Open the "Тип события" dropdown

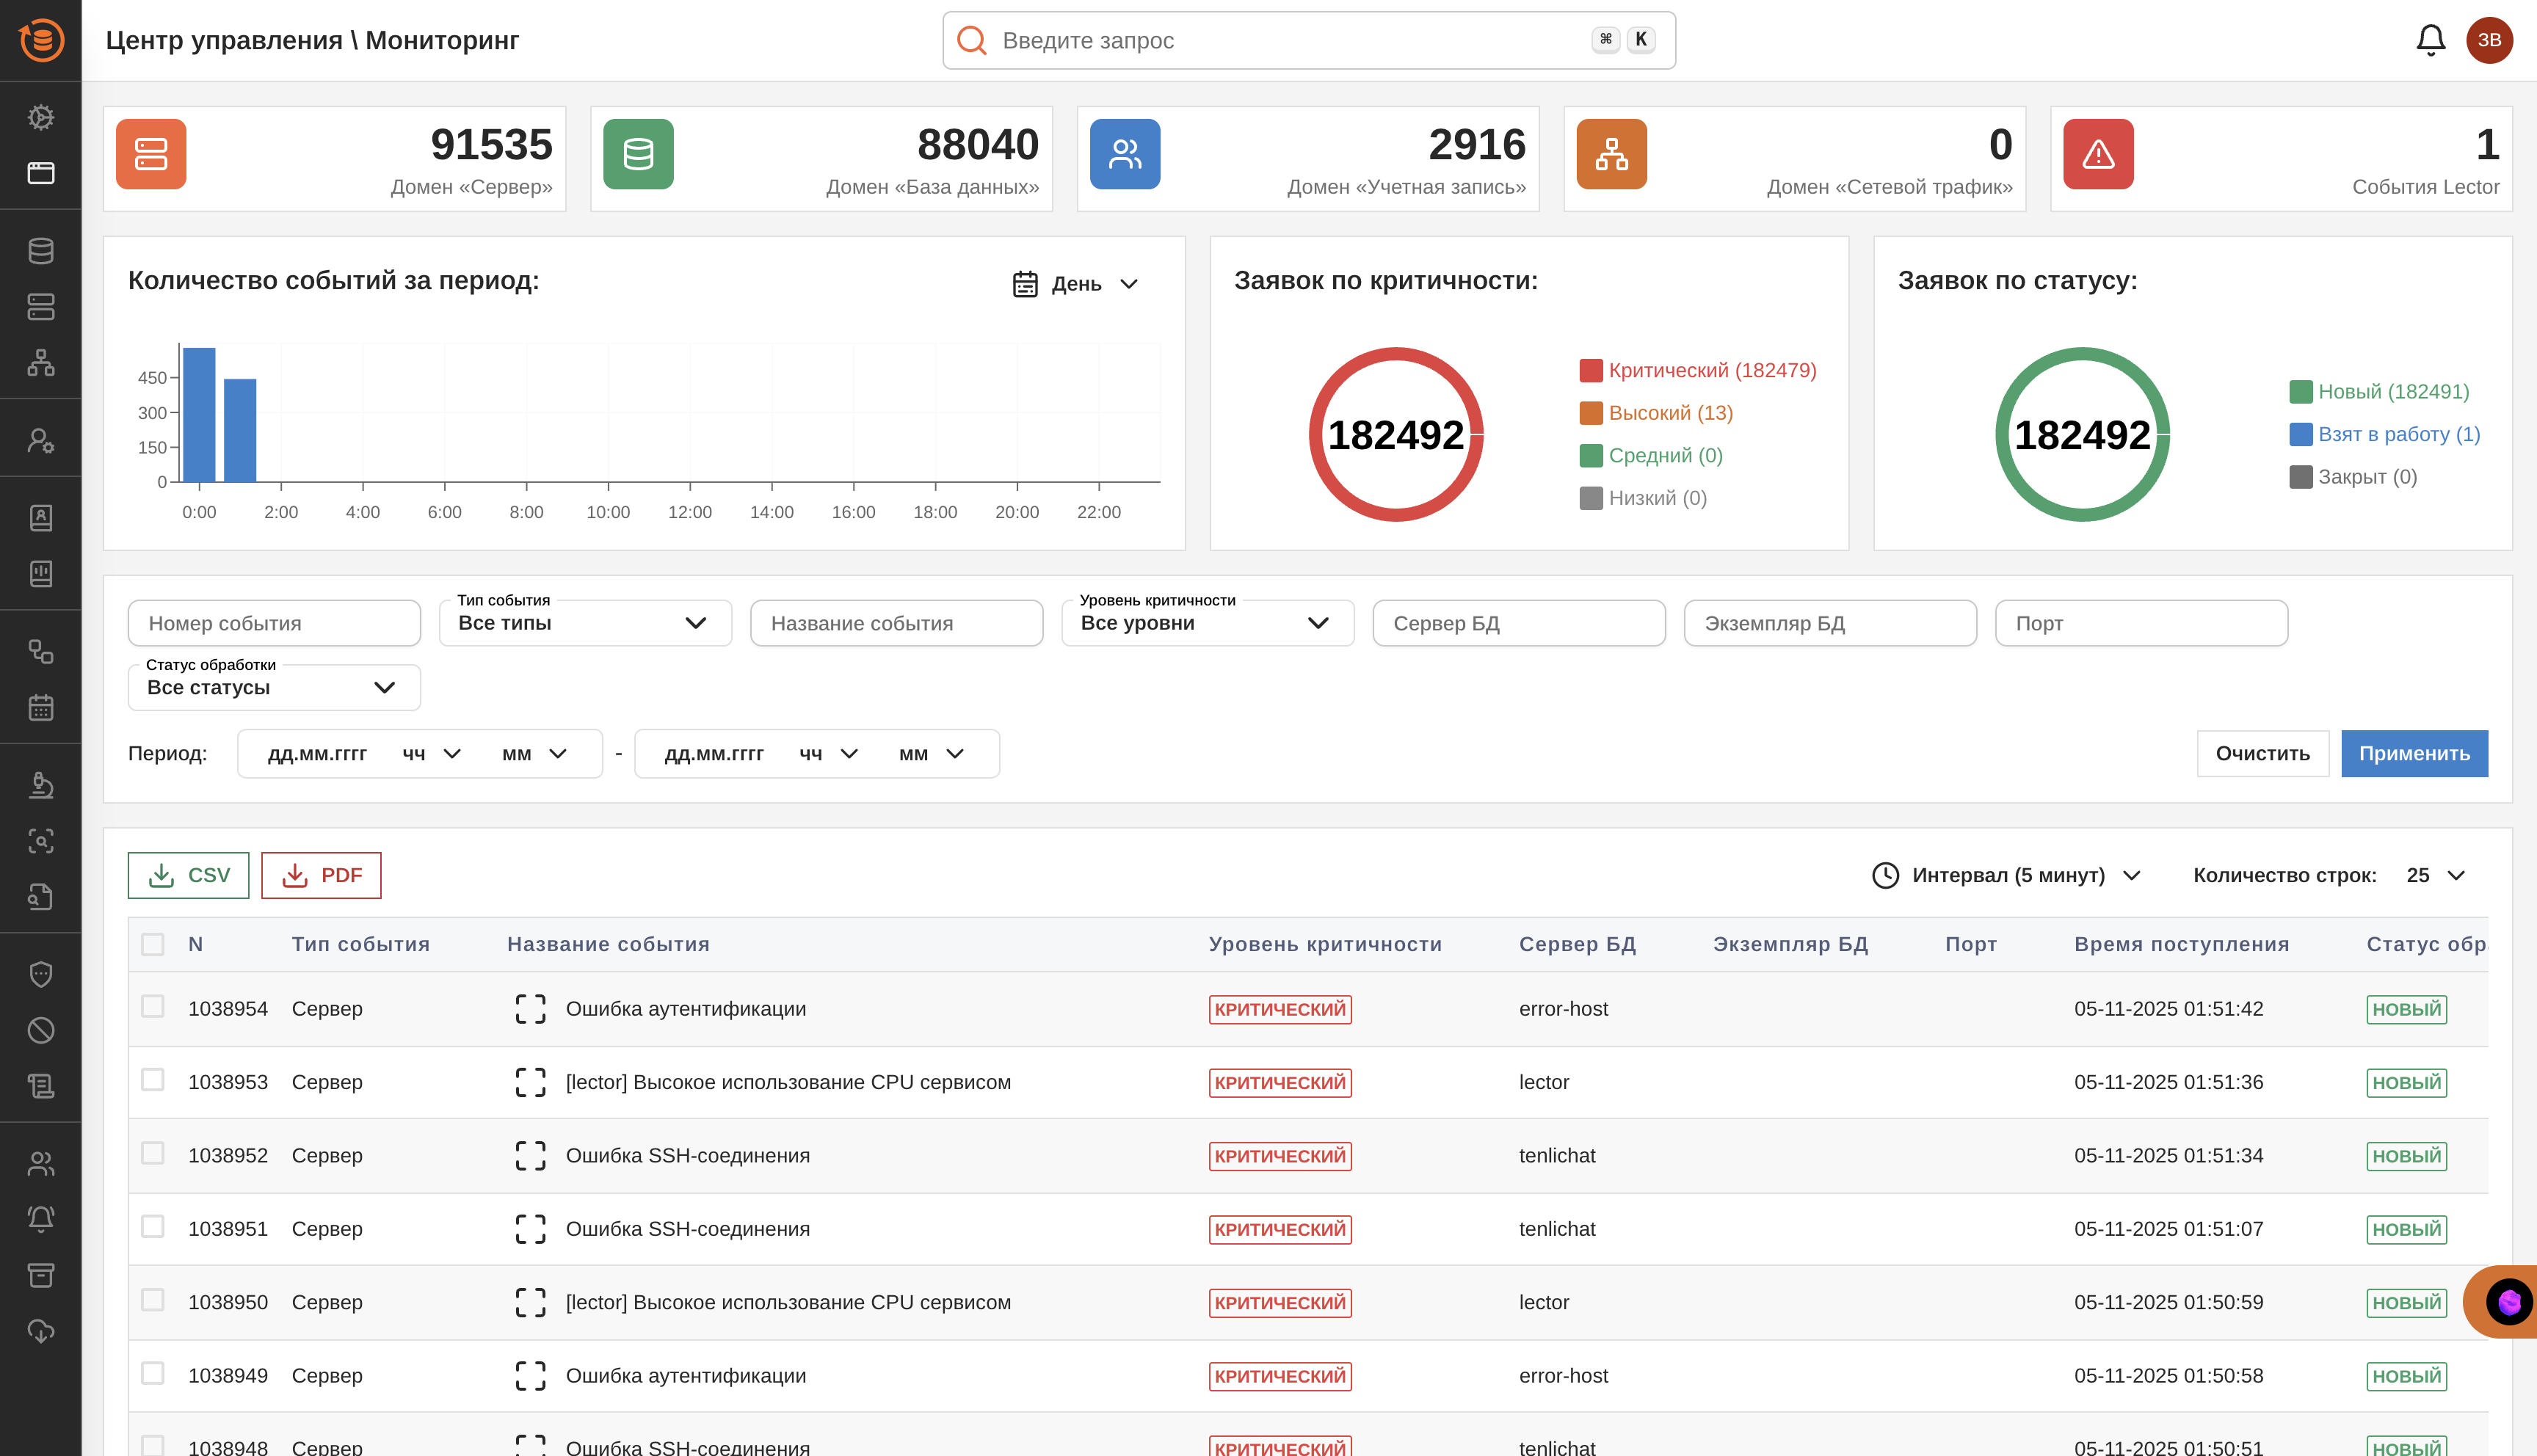[x=584, y=623]
